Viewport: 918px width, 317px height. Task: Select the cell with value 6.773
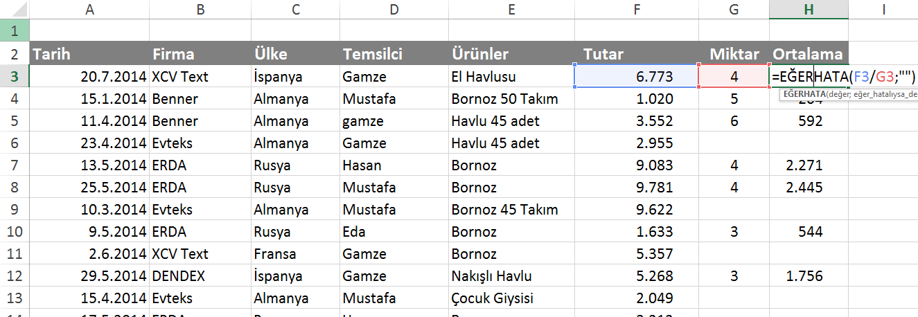[x=636, y=77]
